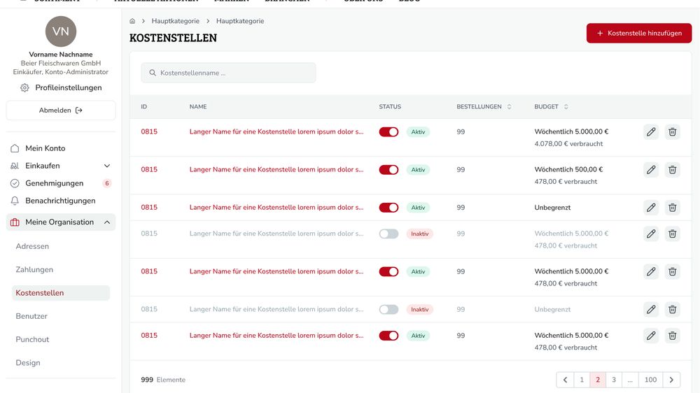Screen dimensions: 700x393
Task: Sort table by BESTELLUNGEN column arrows
Action: pos(509,106)
